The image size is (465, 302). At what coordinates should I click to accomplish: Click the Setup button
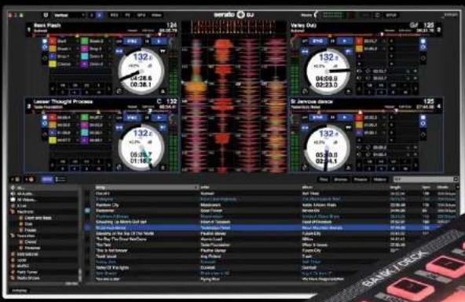click(391, 15)
